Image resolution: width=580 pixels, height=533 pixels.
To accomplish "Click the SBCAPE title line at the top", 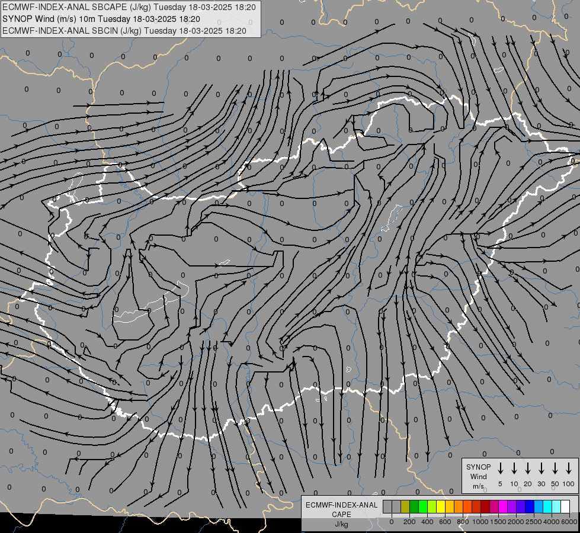I will [129, 7].
